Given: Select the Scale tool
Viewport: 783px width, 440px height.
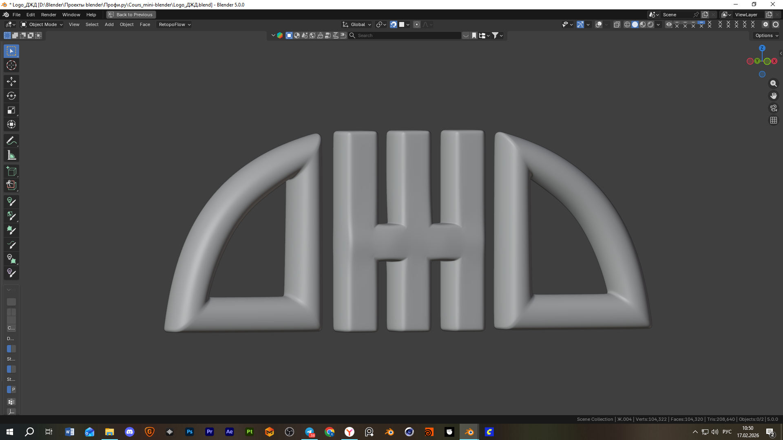Looking at the screenshot, I should click(x=11, y=110).
